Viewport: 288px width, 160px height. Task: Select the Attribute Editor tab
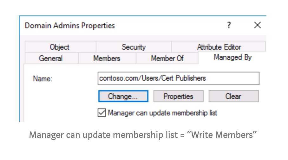[x=219, y=47]
